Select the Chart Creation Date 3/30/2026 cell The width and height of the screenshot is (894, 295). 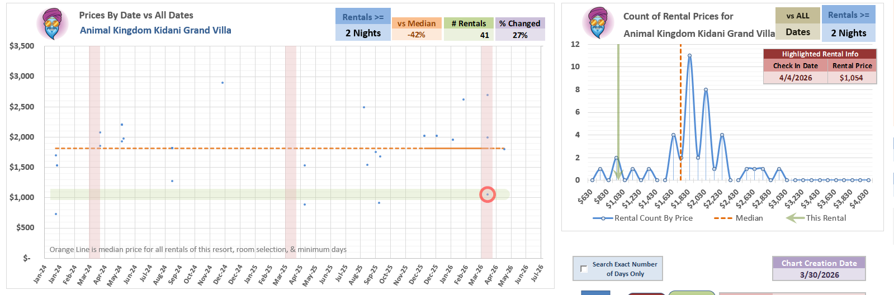pyautogui.click(x=819, y=275)
